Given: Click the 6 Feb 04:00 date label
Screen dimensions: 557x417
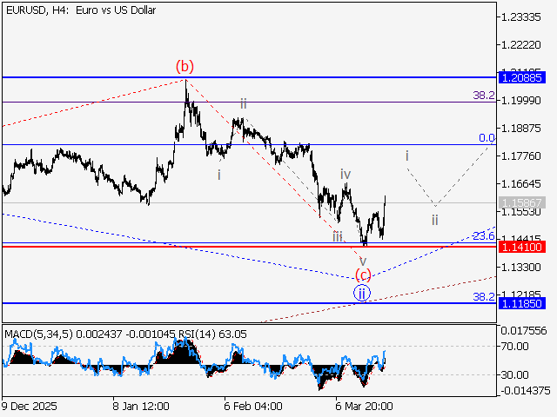Looking at the screenshot, I should click(252, 406).
